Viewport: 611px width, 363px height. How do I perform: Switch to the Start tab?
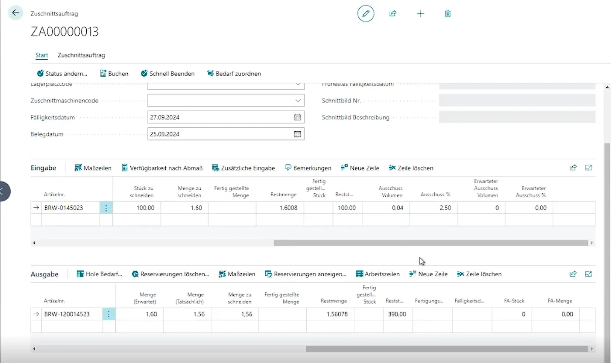[41, 55]
